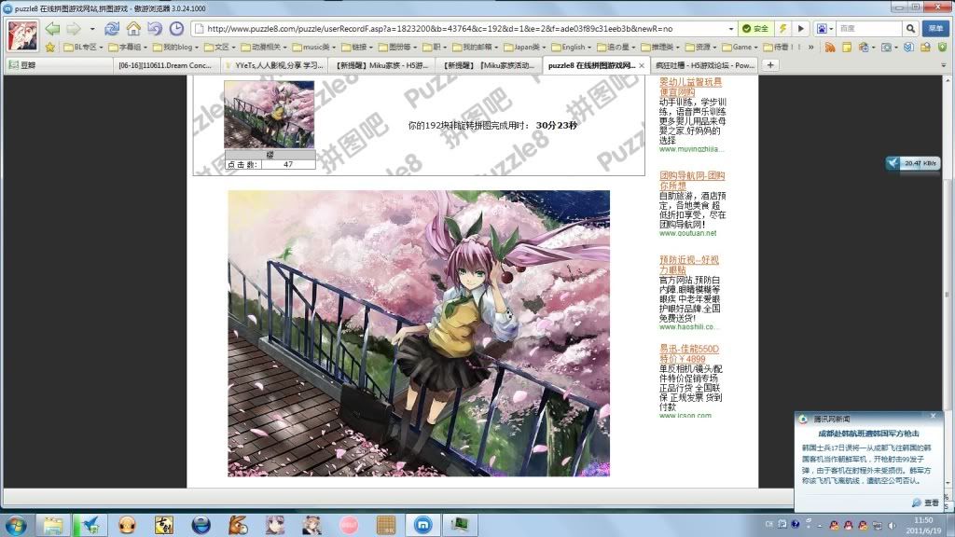This screenshot has height=537, width=955.
Task: Click the lightning bolt speed mode icon
Action: 783,29
